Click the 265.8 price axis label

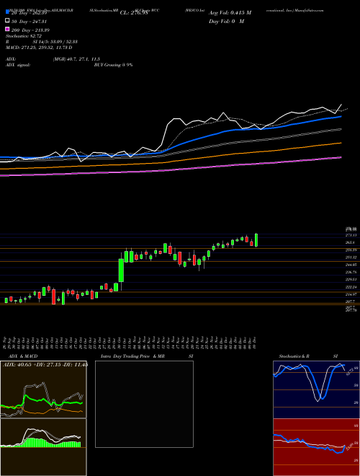(351, 242)
